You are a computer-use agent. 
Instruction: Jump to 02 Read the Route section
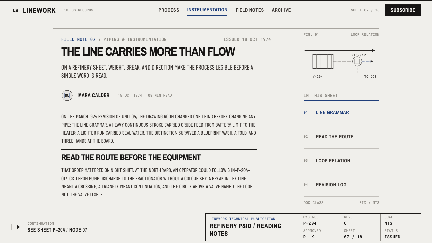click(342, 137)
